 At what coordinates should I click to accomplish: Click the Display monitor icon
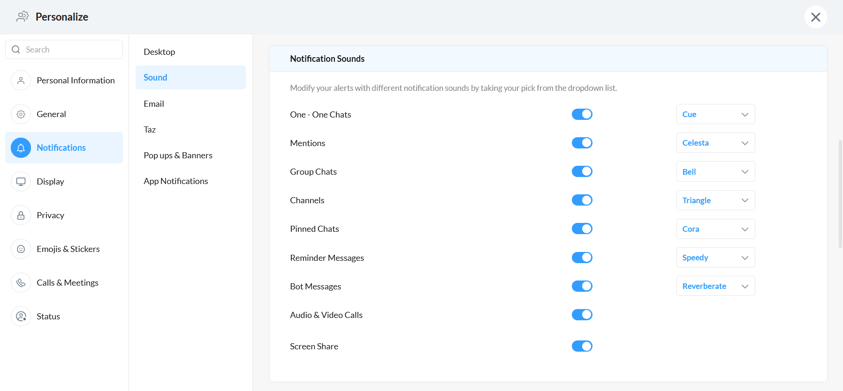click(x=21, y=182)
